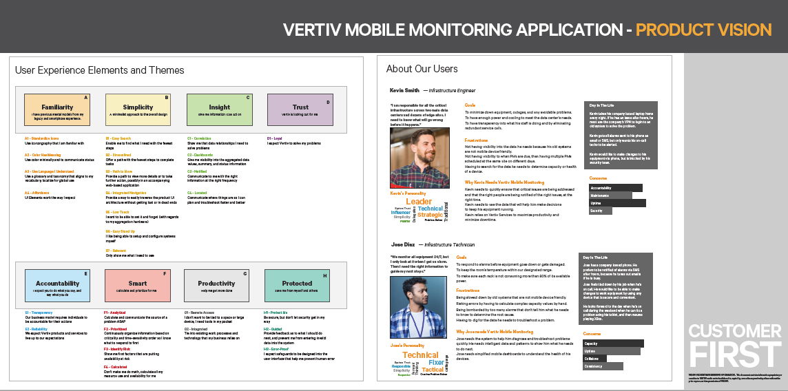Click 'PRODUCT VISION' in the header banner
788x391 pixels.
click(x=703, y=30)
